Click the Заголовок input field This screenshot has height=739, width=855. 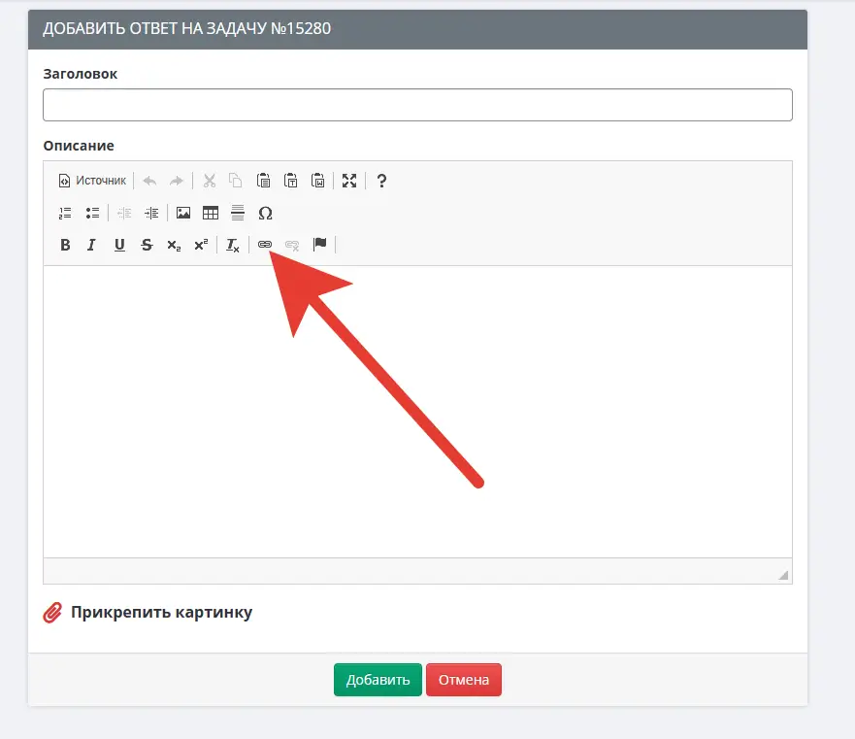[x=417, y=105]
